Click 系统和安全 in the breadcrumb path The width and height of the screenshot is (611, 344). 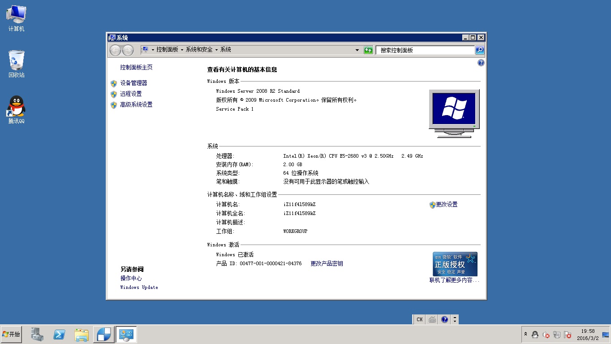click(x=199, y=50)
